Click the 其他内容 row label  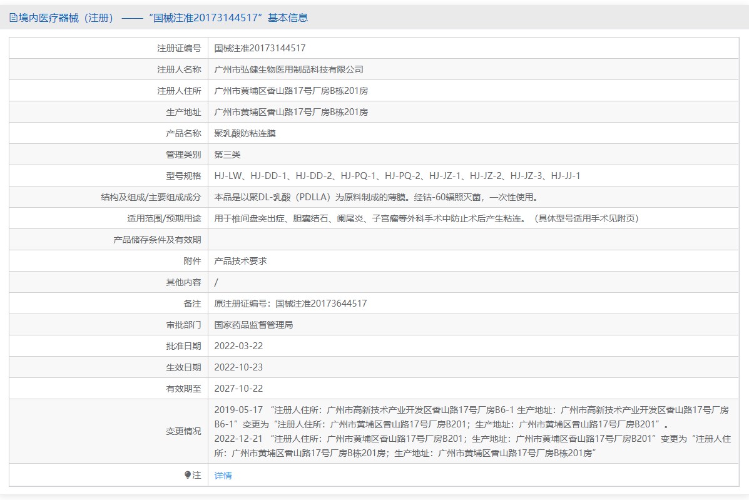click(x=183, y=283)
